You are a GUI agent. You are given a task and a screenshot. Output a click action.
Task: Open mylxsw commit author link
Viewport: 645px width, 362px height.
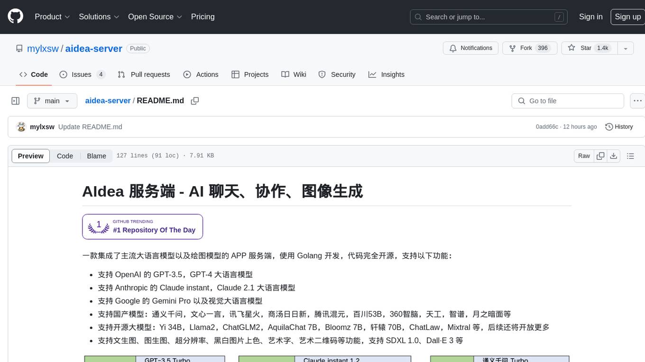tap(42, 127)
